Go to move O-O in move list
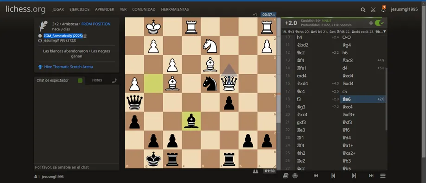The height and width of the screenshot is (183, 426). click(363, 37)
